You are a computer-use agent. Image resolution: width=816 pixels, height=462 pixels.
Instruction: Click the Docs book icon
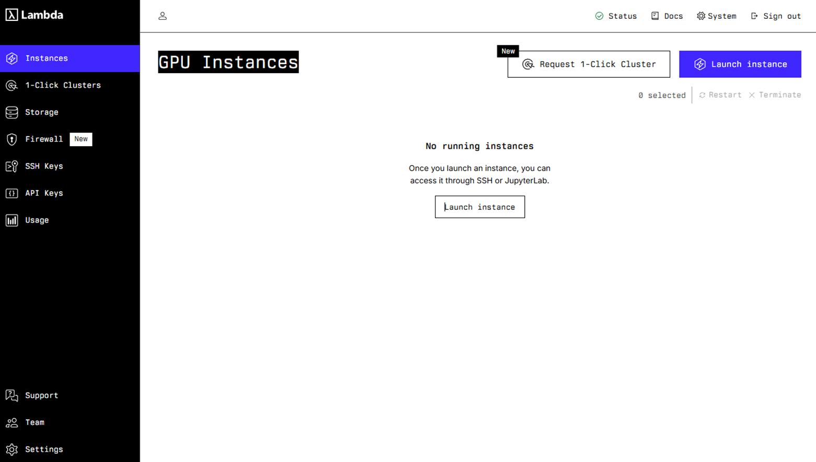tap(655, 16)
